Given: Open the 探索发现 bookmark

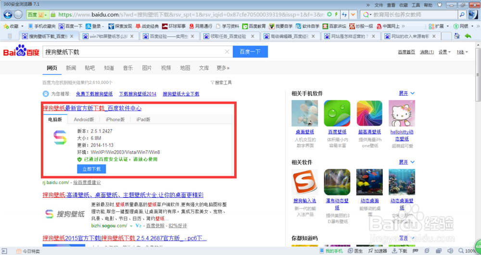Looking at the screenshot, I should click(120, 26).
